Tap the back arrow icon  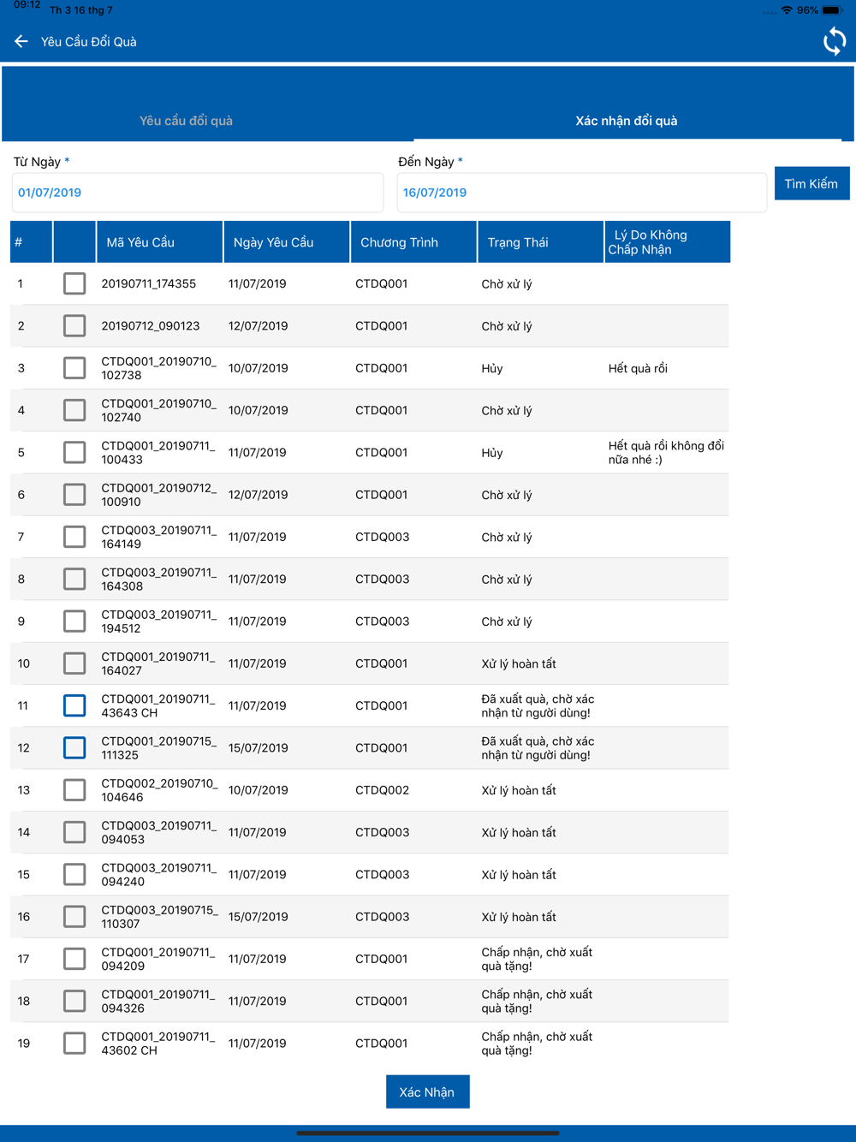[x=21, y=41]
